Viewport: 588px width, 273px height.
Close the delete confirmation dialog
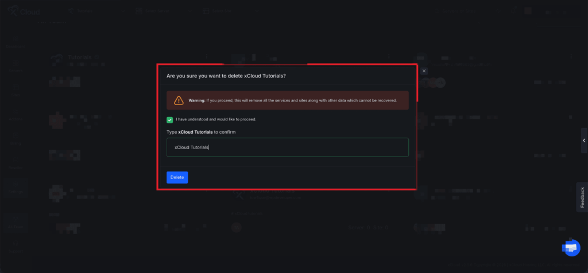[x=424, y=71]
